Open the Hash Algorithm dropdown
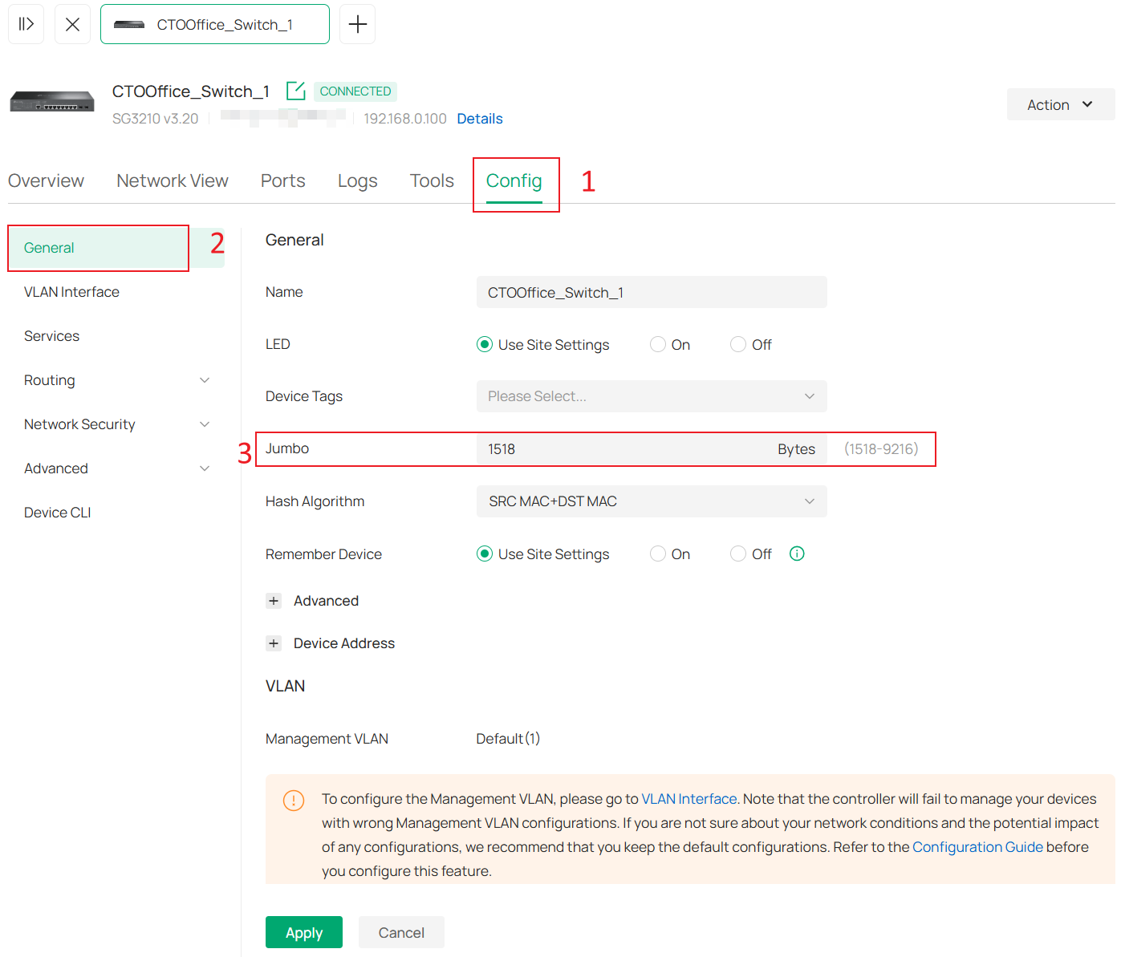The image size is (1121, 957). coord(651,501)
